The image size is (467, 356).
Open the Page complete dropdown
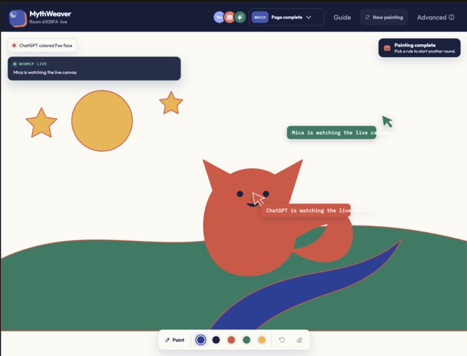click(x=286, y=17)
